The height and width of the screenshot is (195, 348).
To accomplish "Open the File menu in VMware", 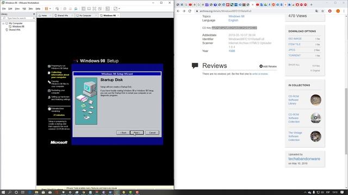I will pos(4,9).
